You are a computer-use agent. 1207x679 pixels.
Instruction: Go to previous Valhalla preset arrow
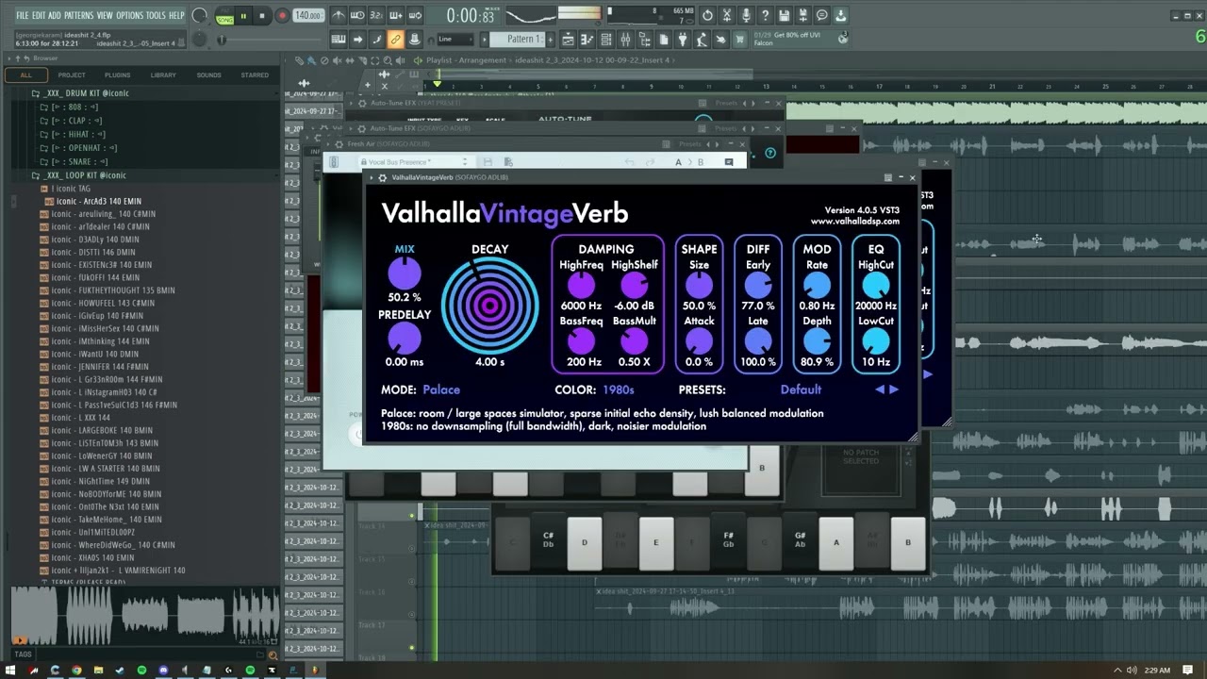880,389
